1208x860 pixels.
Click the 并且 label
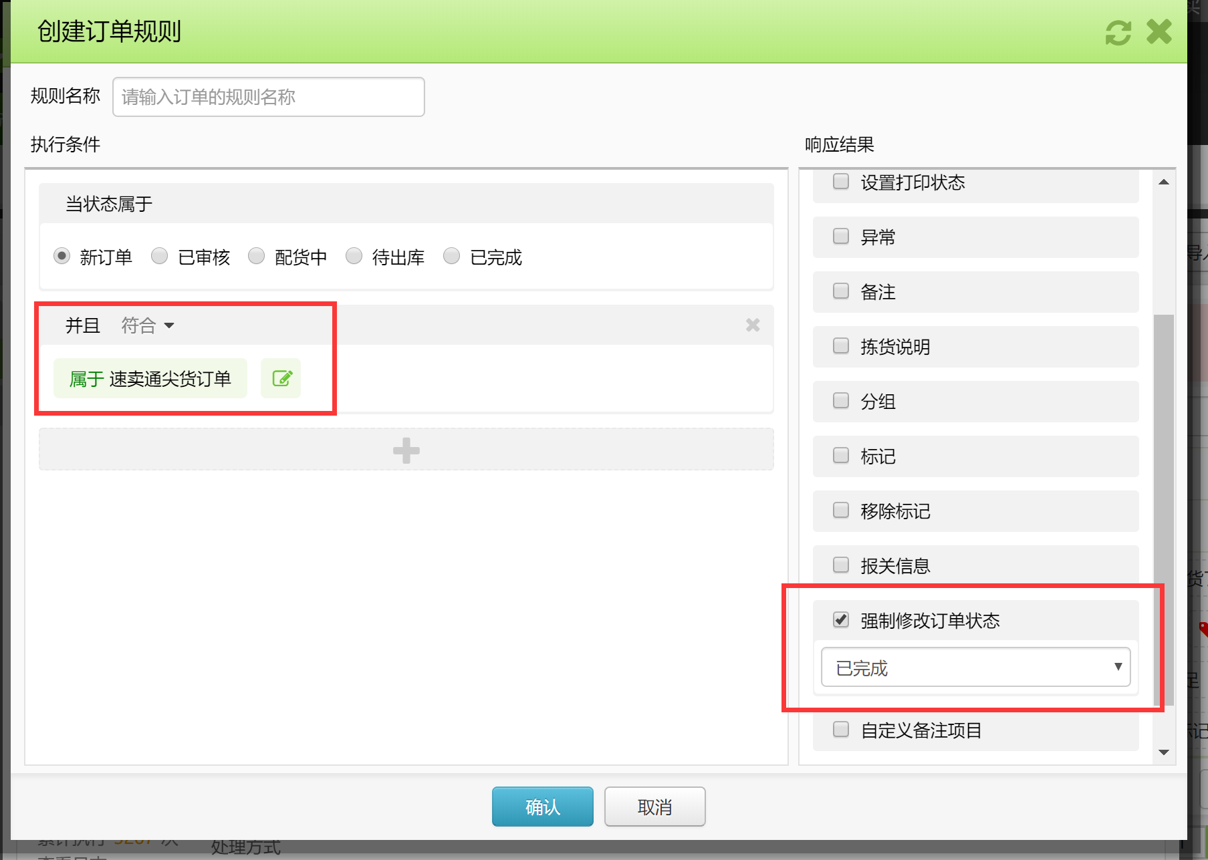point(82,325)
